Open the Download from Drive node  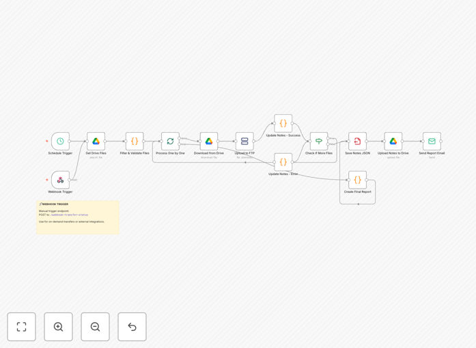(209, 141)
